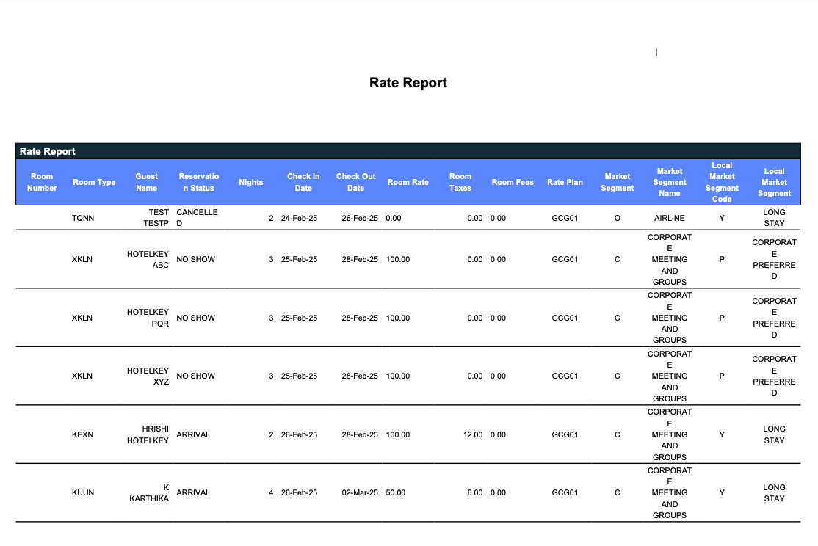This screenshot has height=546, width=818.
Task: Click the Check In Date column header
Action: 303,182
